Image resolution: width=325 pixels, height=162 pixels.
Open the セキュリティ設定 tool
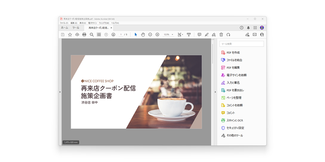[233, 128]
